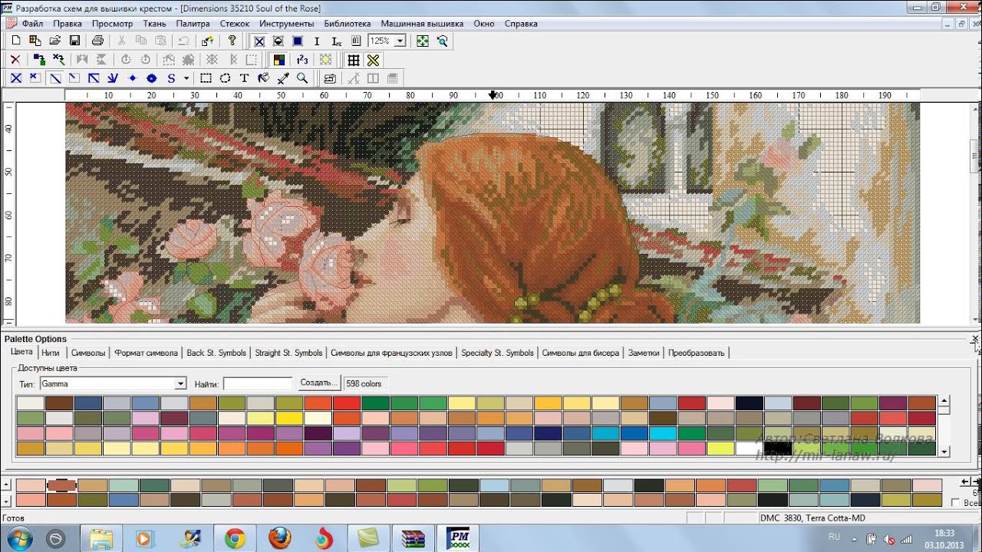Select the full cross stitch tool
The image size is (982, 552).
(x=15, y=78)
